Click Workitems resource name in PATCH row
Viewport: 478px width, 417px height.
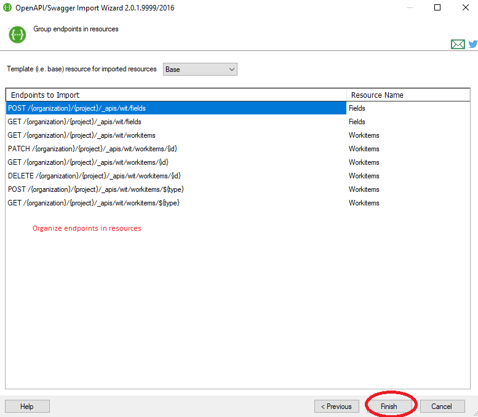pos(364,149)
